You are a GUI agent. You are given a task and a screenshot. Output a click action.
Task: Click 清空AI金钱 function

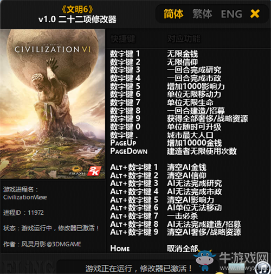click(186, 167)
